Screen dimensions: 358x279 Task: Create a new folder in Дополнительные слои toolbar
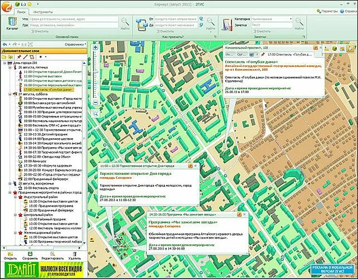pyautogui.click(x=4, y=57)
